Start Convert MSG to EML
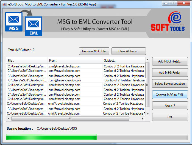This screenshot has width=192, height=145. click(x=170, y=95)
